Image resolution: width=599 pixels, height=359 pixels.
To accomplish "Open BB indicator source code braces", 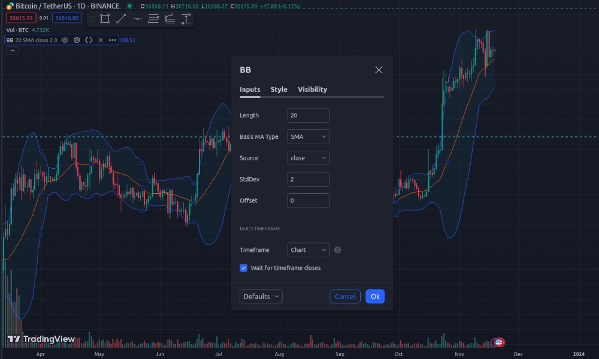I will click(x=89, y=40).
